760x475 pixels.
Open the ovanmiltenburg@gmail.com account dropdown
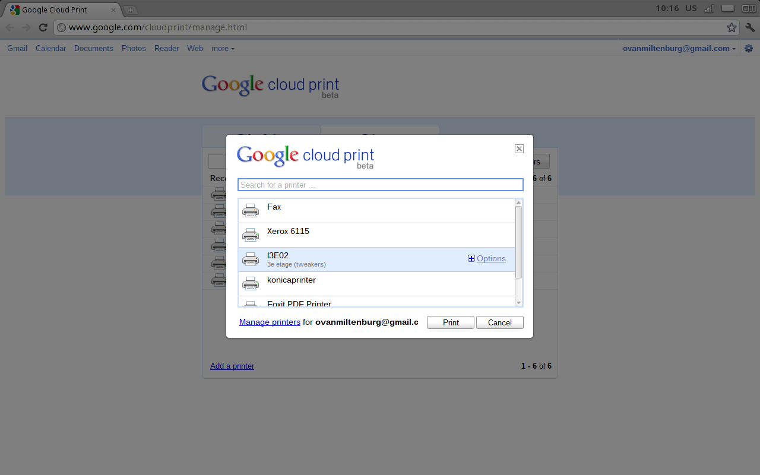pos(679,49)
